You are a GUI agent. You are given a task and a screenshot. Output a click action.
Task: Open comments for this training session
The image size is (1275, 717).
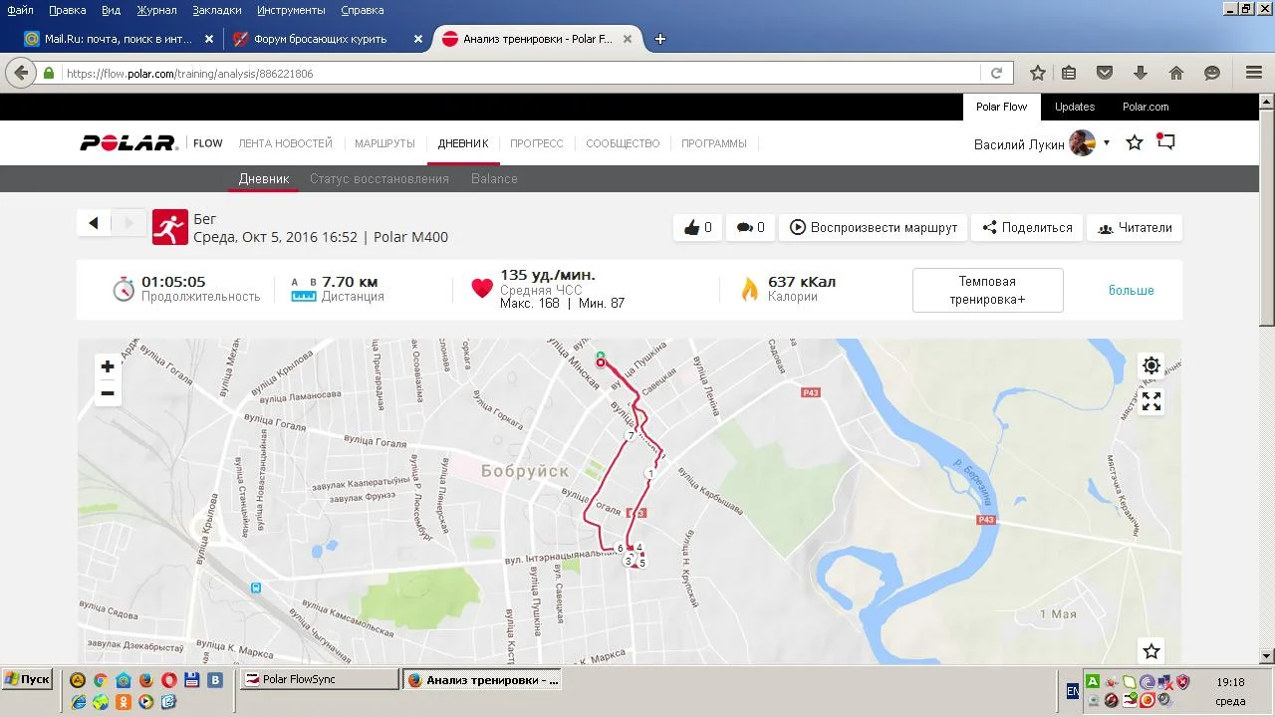point(750,227)
